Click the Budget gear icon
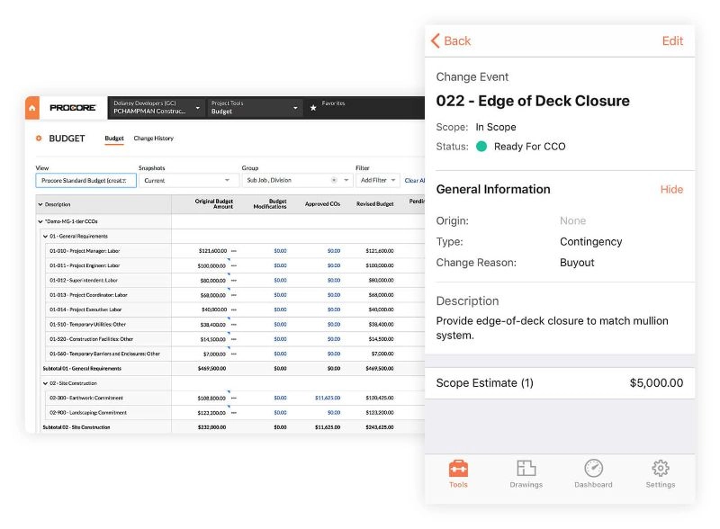720x529 pixels. tap(39, 139)
